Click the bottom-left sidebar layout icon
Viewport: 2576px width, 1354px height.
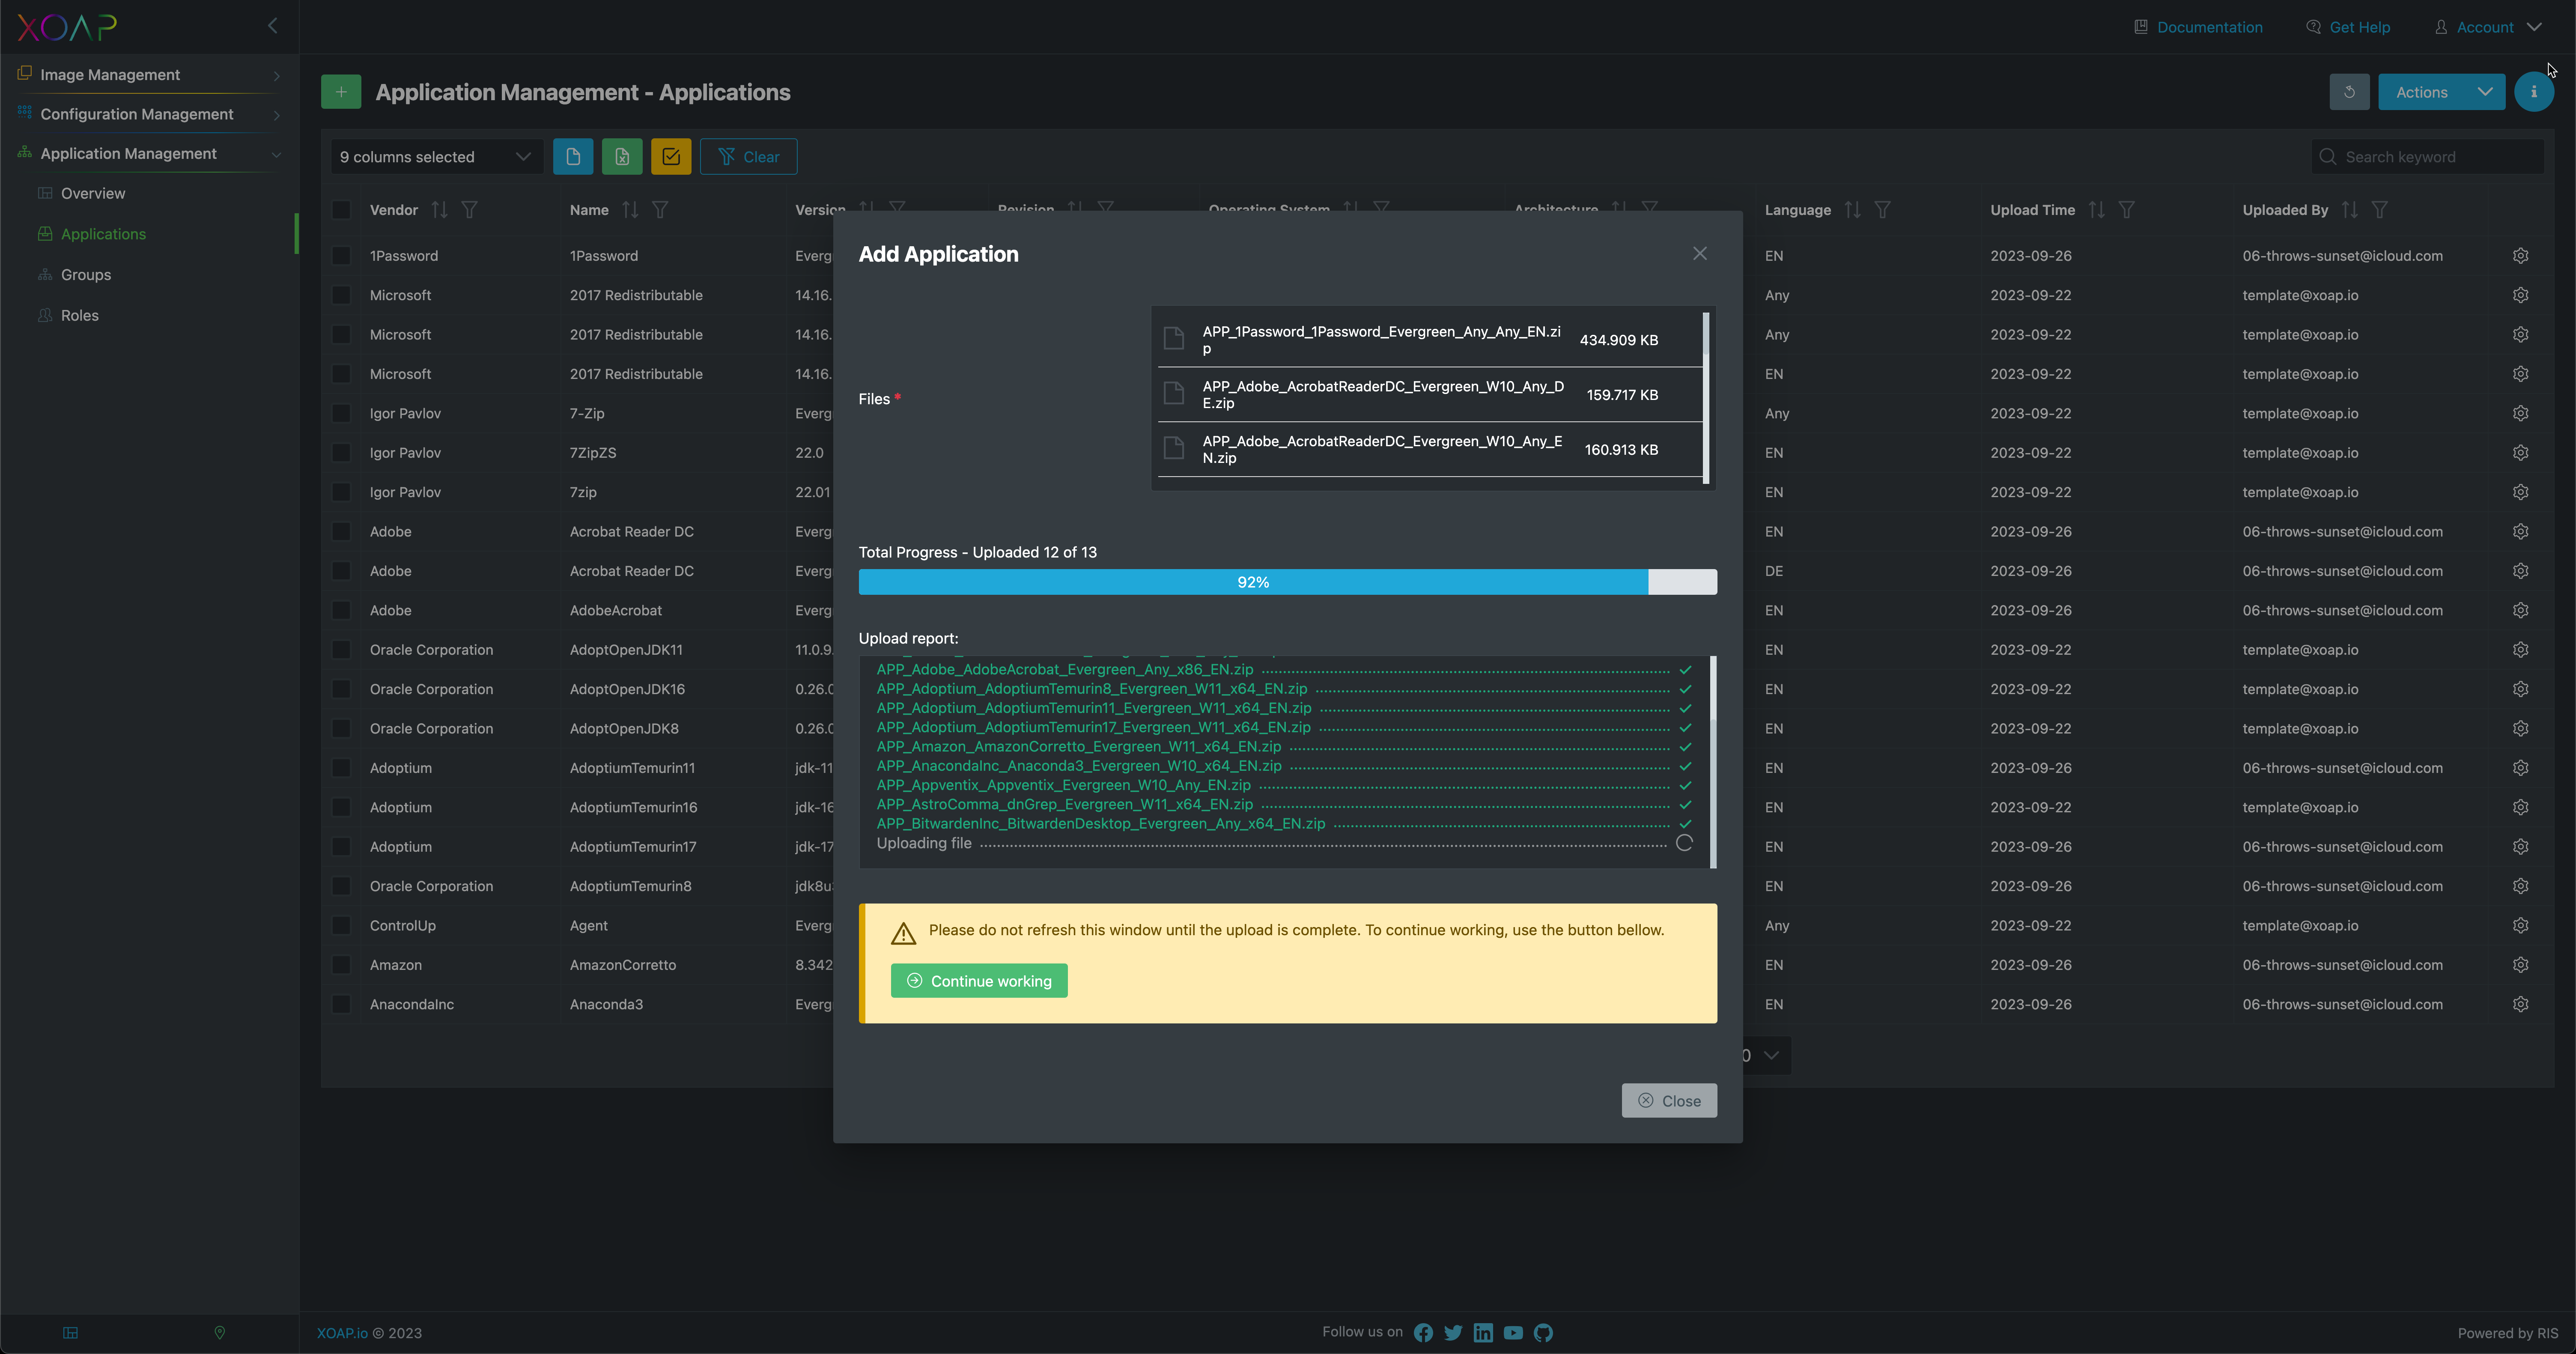tap(70, 1333)
